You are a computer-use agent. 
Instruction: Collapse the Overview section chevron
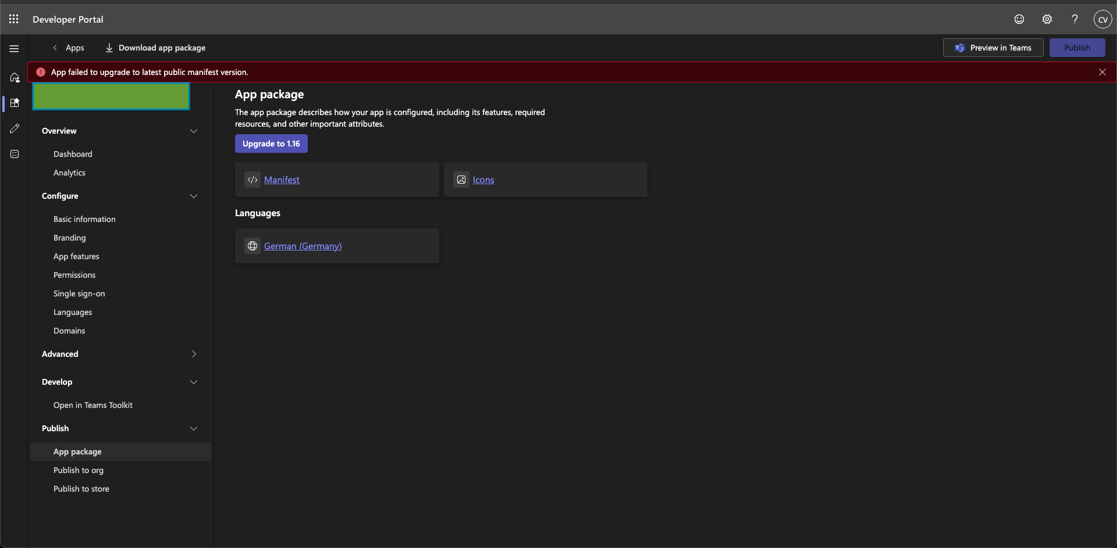(x=194, y=131)
